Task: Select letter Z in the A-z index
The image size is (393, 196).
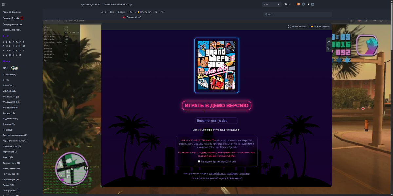Action: 20,55
